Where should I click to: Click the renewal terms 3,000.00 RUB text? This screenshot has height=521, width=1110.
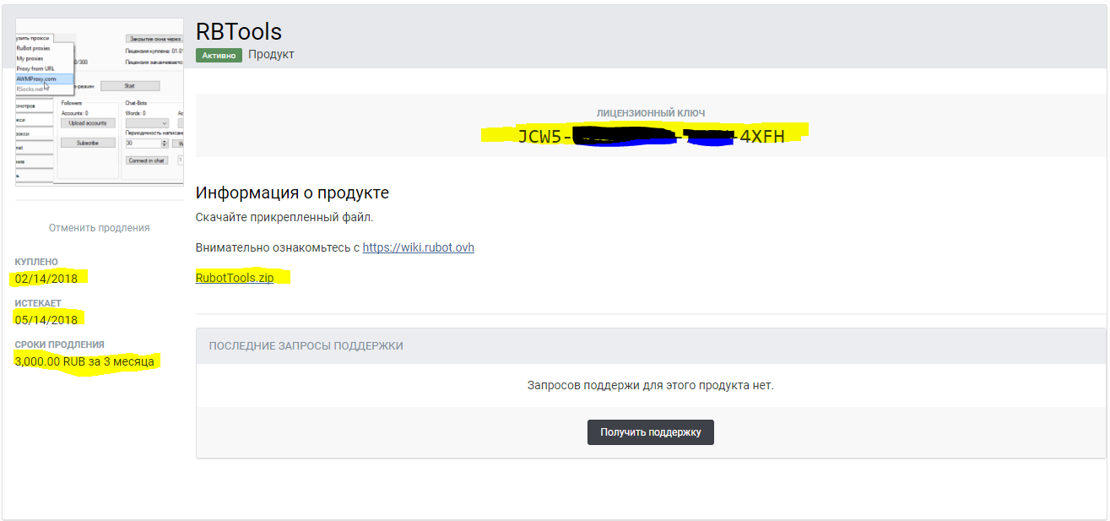click(84, 361)
